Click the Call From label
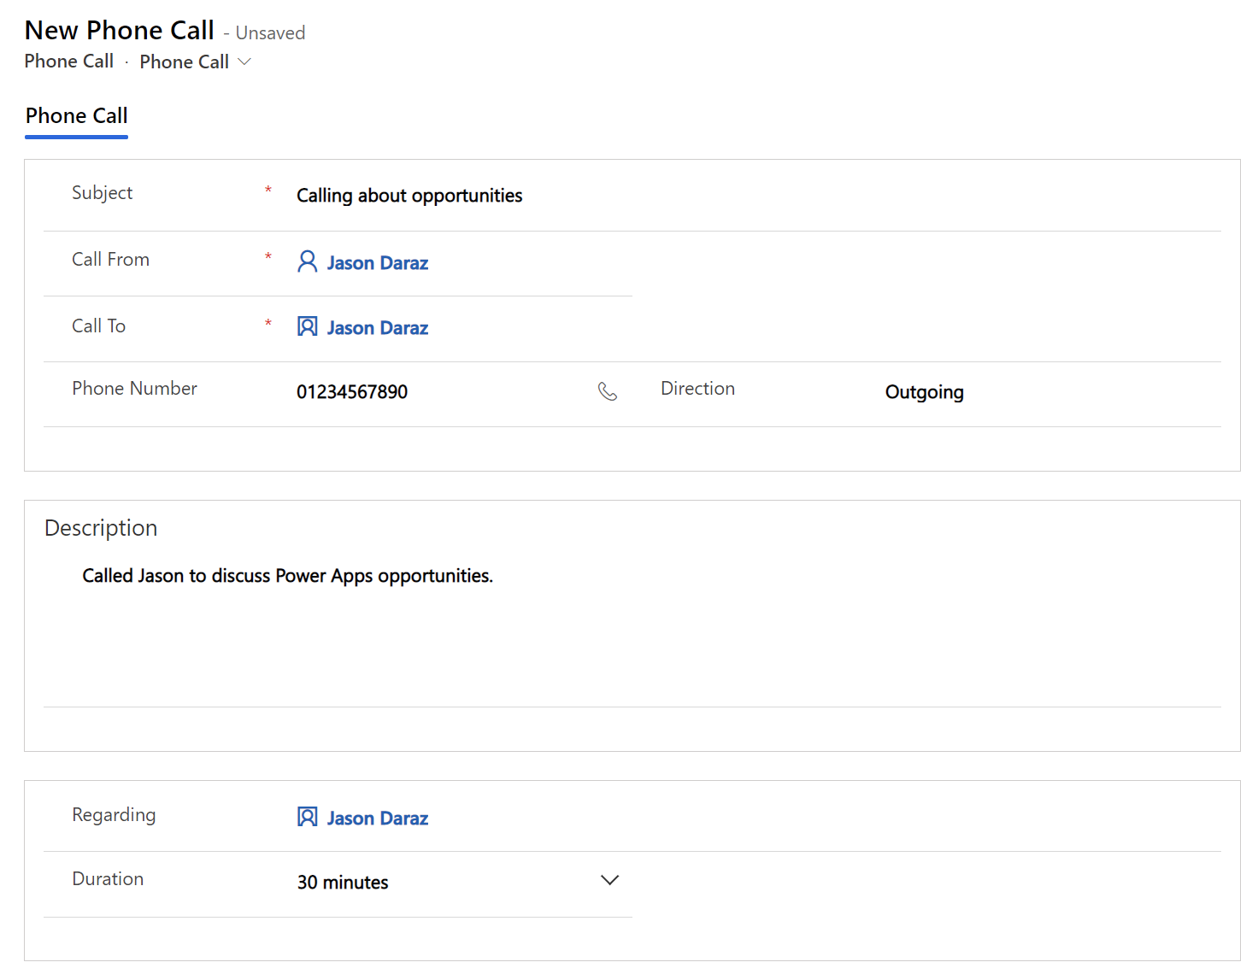The width and height of the screenshot is (1258, 974). (110, 260)
